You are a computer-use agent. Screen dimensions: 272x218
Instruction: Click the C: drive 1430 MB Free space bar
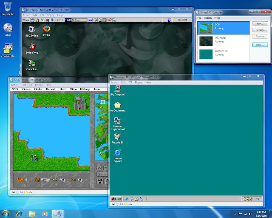(x=76, y=20)
